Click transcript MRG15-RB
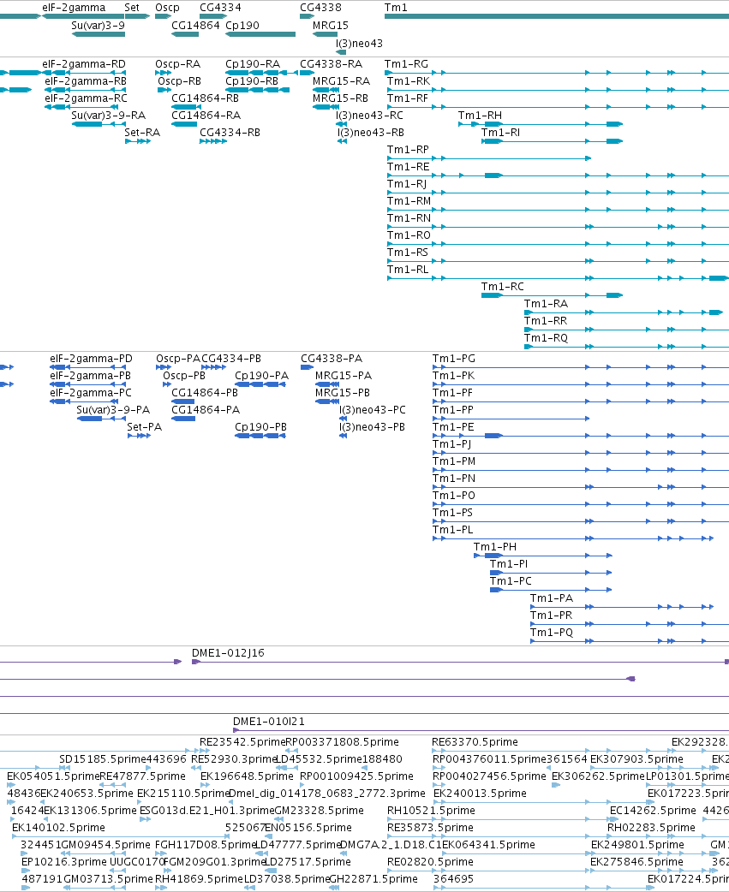The width and height of the screenshot is (729, 892). coord(340,98)
